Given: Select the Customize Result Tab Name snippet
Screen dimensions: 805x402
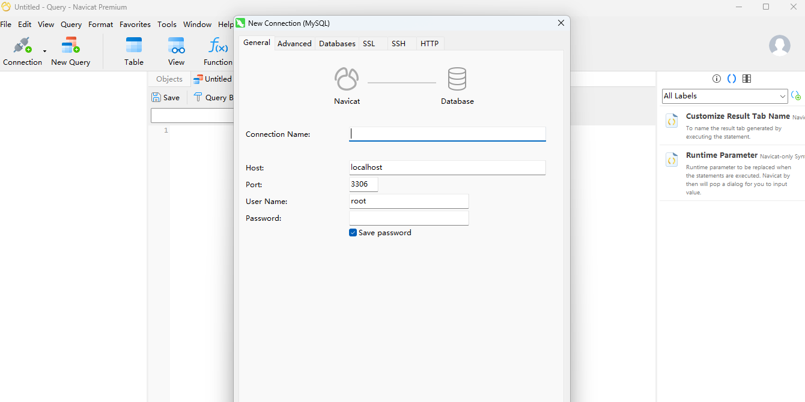Looking at the screenshot, I should (732, 126).
